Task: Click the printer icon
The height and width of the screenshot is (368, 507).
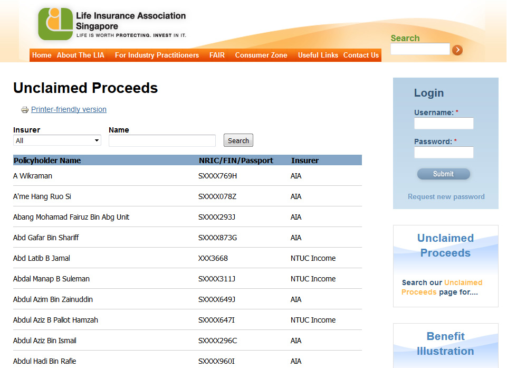Action: point(24,110)
